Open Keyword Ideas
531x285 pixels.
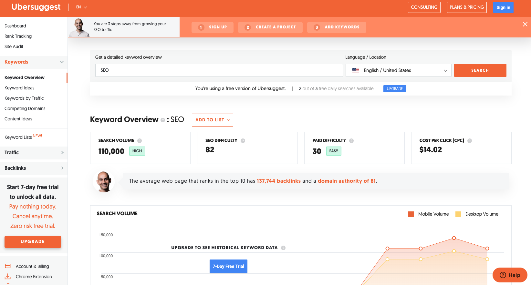(19, 88)
